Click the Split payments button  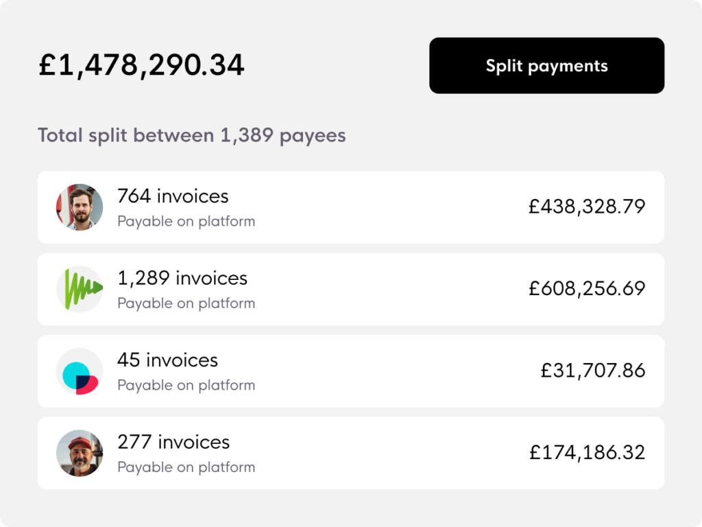point(546,65)
